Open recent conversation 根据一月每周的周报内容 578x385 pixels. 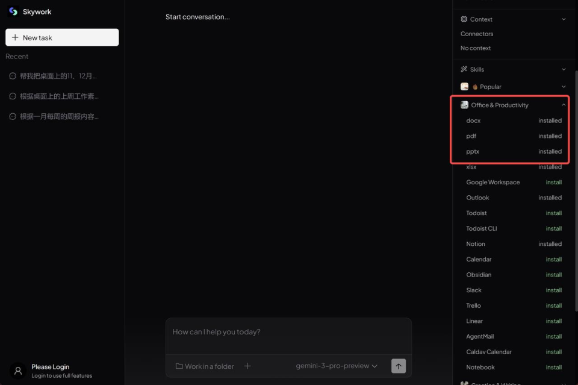pyautogui.click(x=59, y=116)
